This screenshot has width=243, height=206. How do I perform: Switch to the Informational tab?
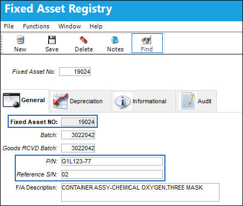click(143, 101)
